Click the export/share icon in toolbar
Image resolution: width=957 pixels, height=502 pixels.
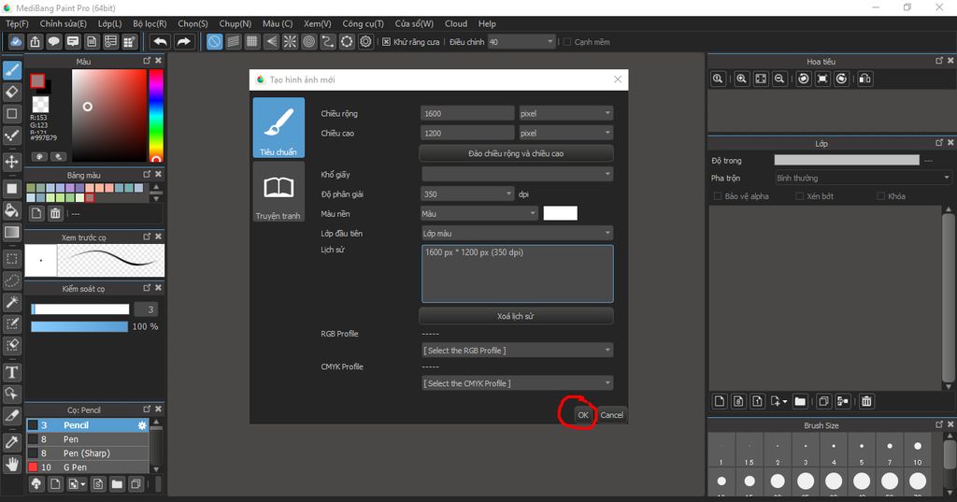(x=35, y=41)
